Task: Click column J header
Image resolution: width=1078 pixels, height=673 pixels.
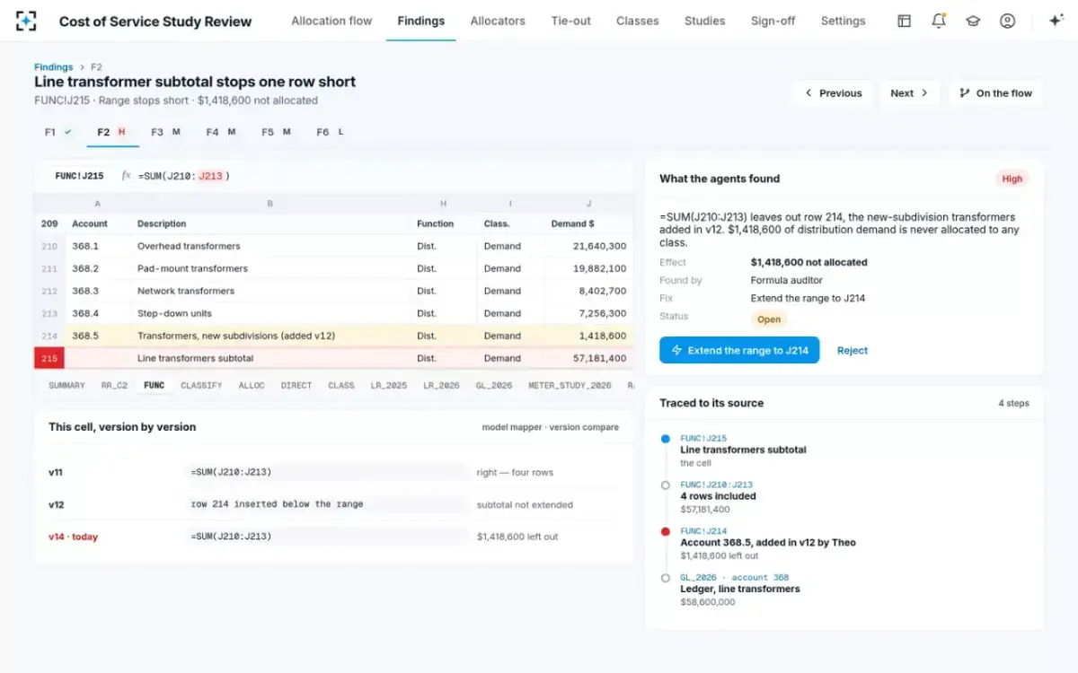Action: 589,204
